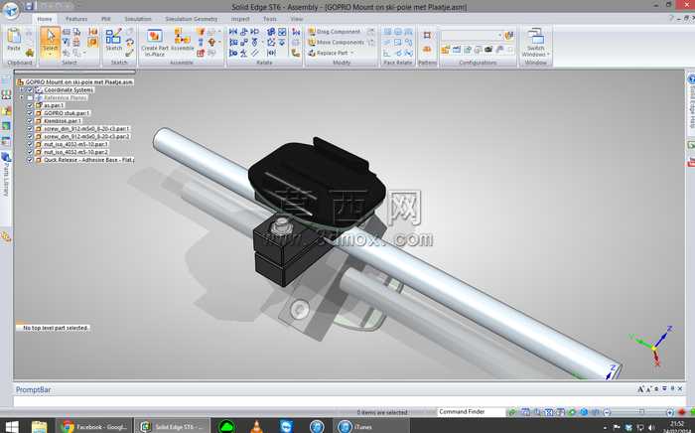The image size is (695, 433).
Task: Select root GOPRO Mount assembly node
Action: pyautogui.click(x=78, y=82)
